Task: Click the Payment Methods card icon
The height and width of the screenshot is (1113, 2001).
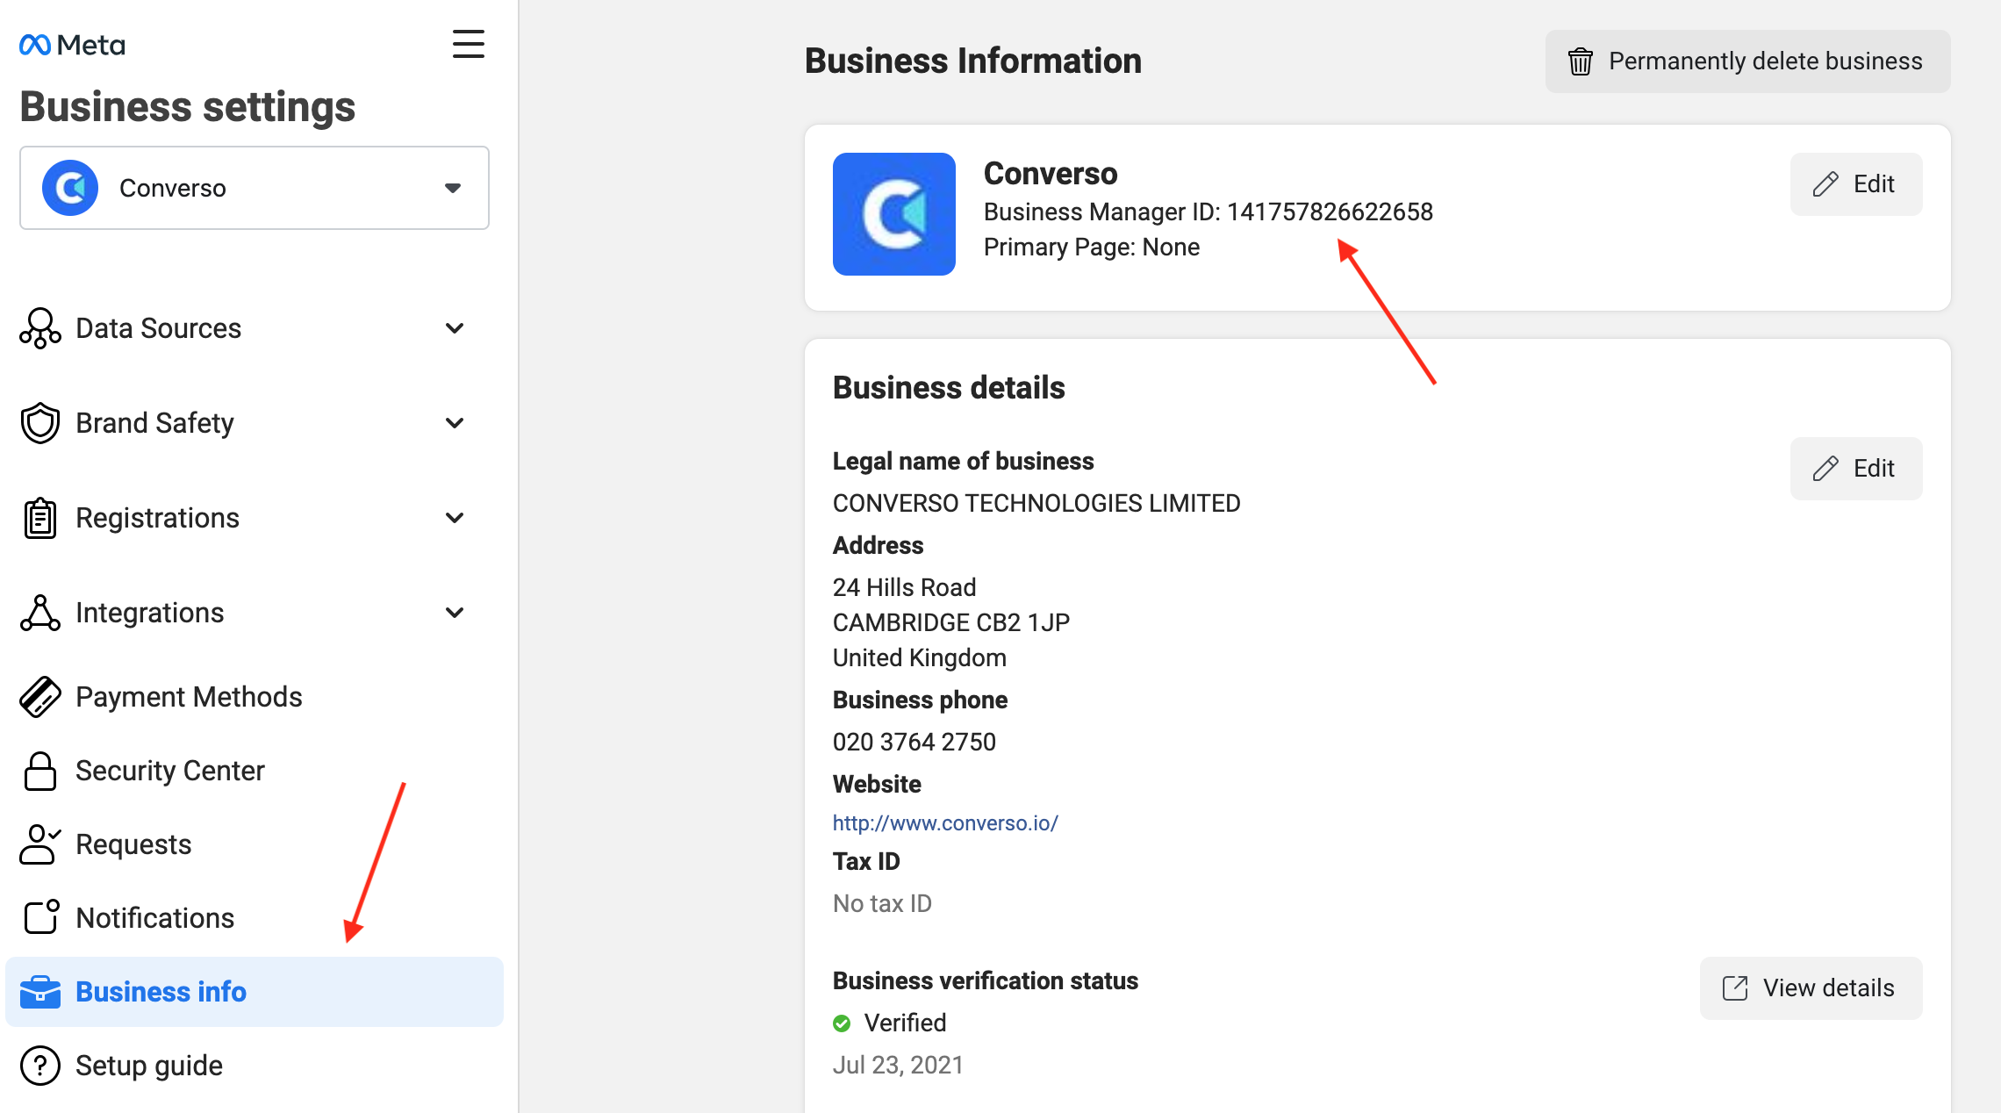Action: click(40, 697)
